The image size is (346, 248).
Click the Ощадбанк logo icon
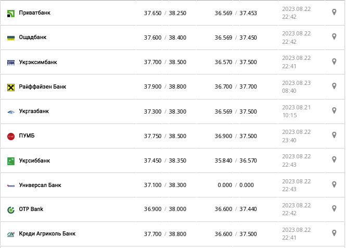tap(10, 38)
